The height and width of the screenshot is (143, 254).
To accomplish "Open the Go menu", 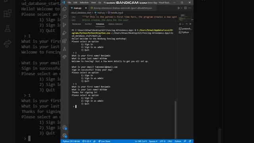I will pos(100,3).
